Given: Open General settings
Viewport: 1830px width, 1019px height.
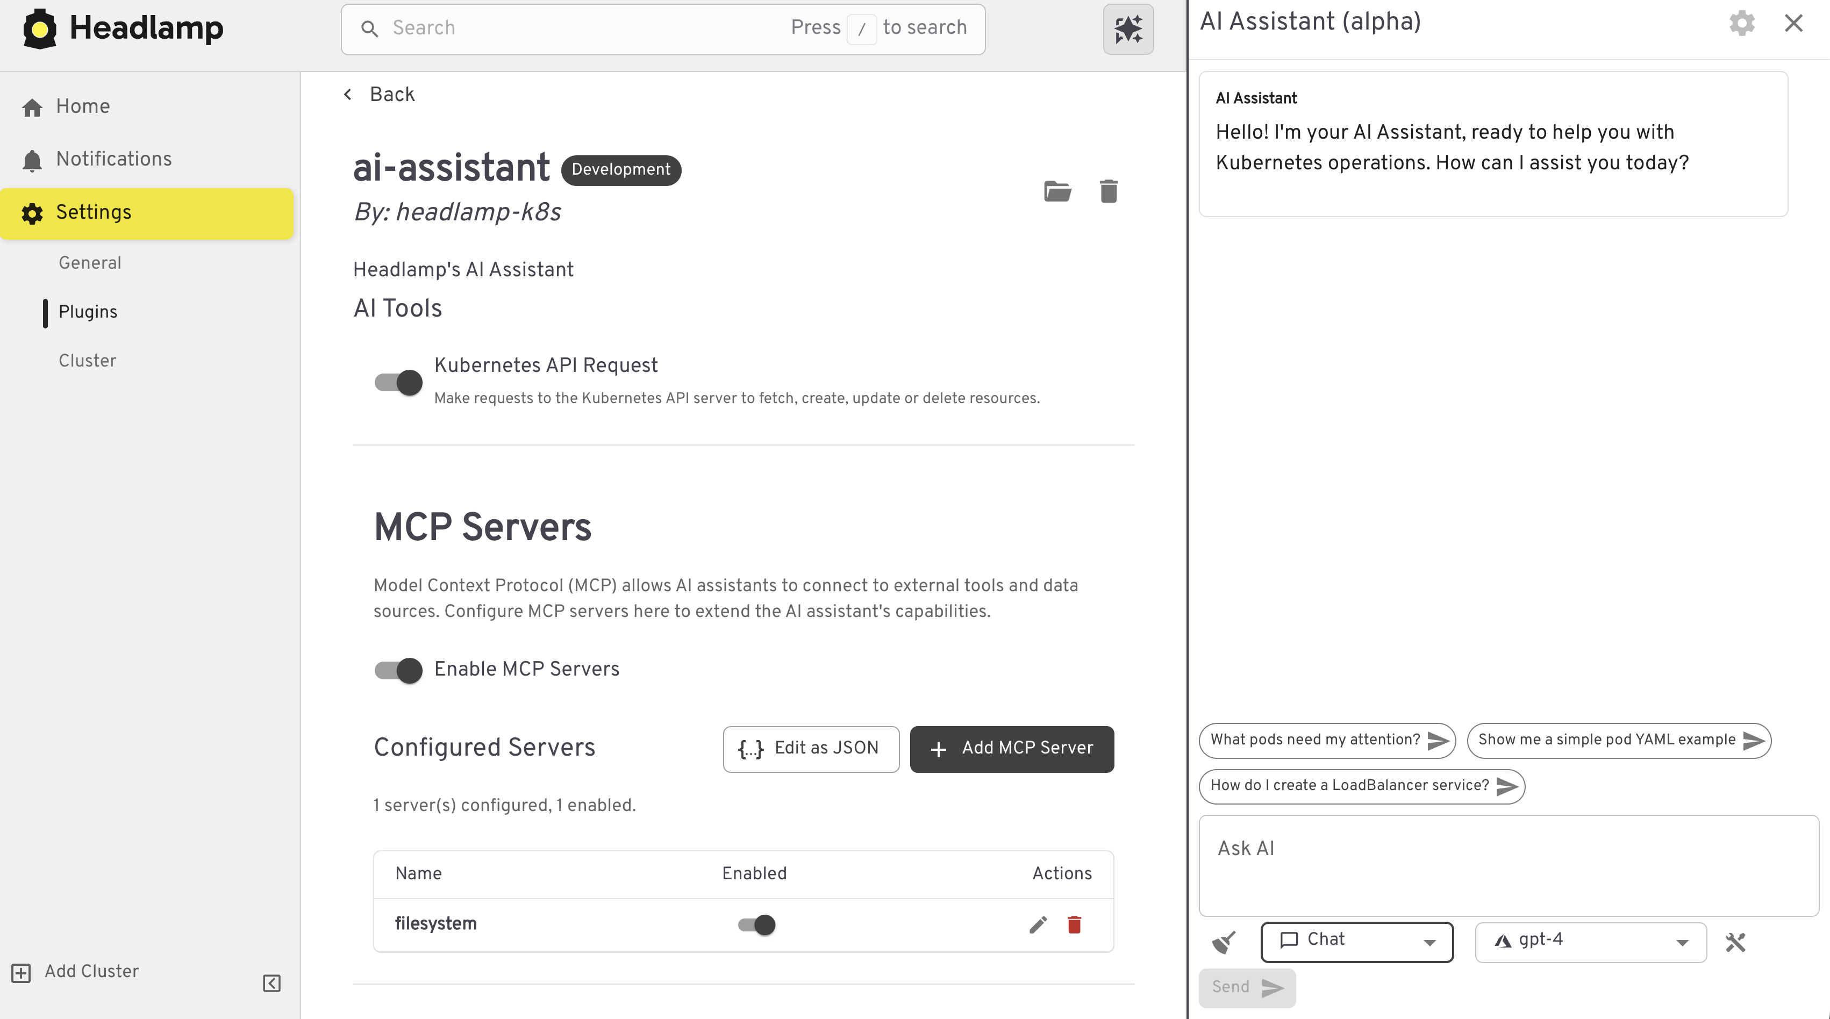Looking at the screenshot, I should (90, 263).
